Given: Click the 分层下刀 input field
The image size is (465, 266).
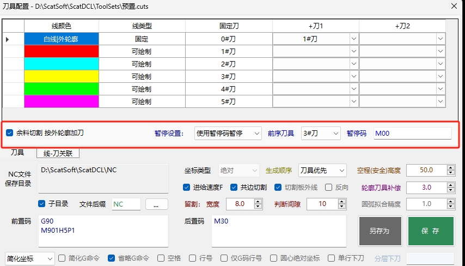Looking at the screenshot, I should coord(430,258).
